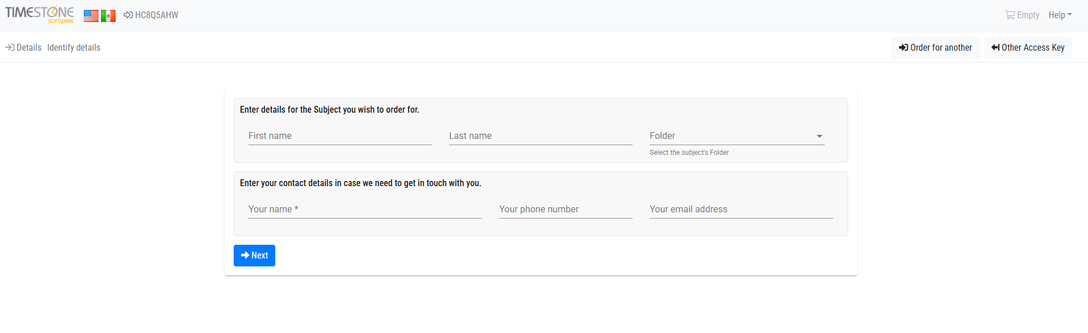The height and width of the screenshot is (333, 1088).
Task: Click the arrow icon on Order for another
Action: 903,47
